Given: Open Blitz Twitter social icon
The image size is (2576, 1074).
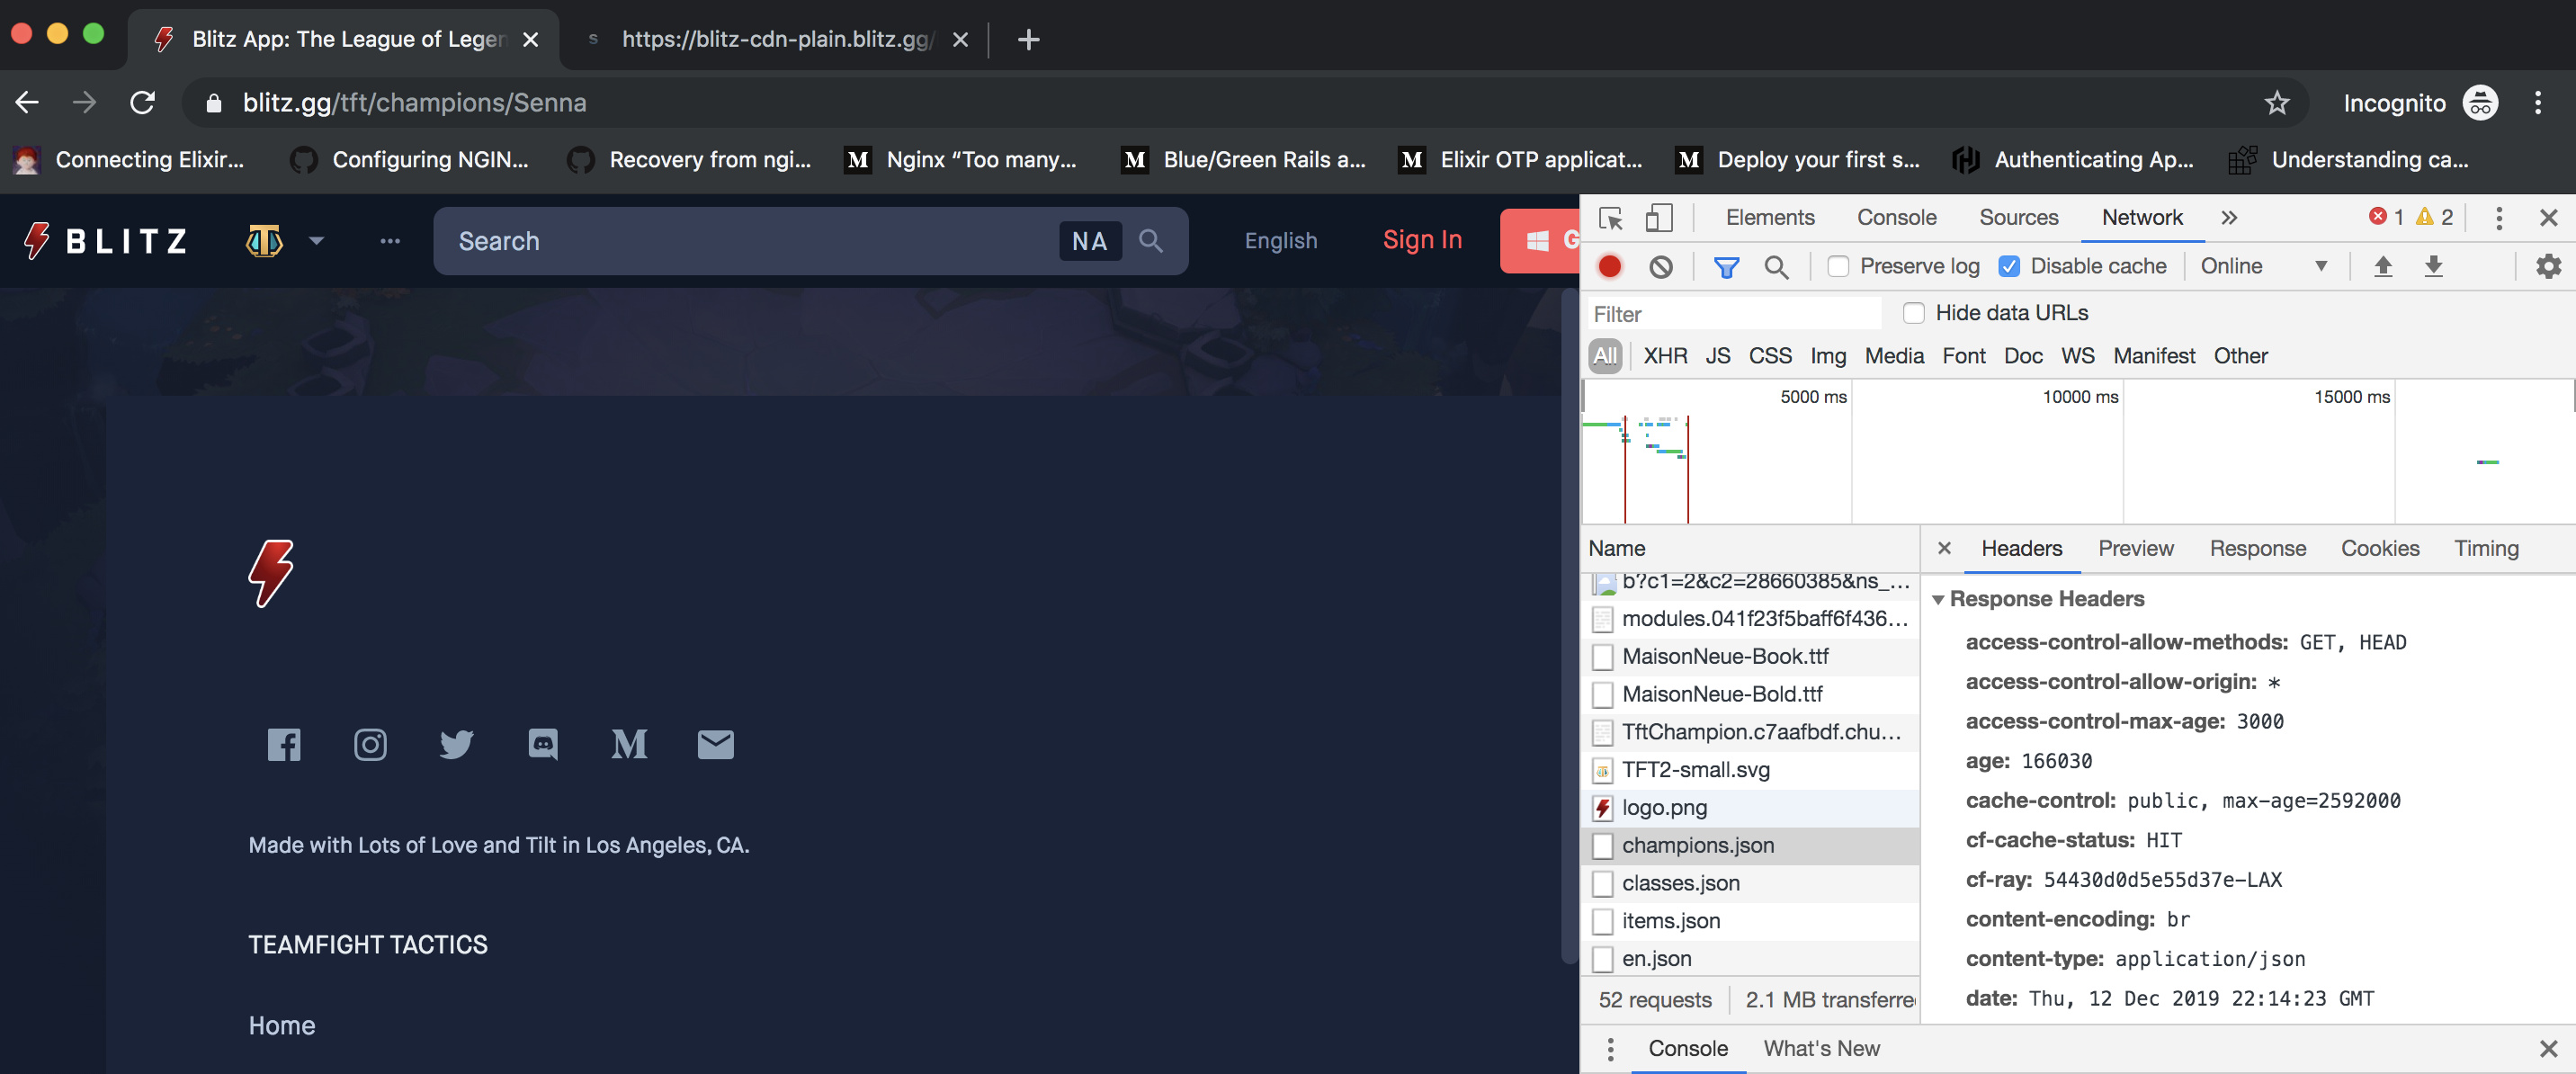Looking at the screenshot, I should tap(456, 744).
